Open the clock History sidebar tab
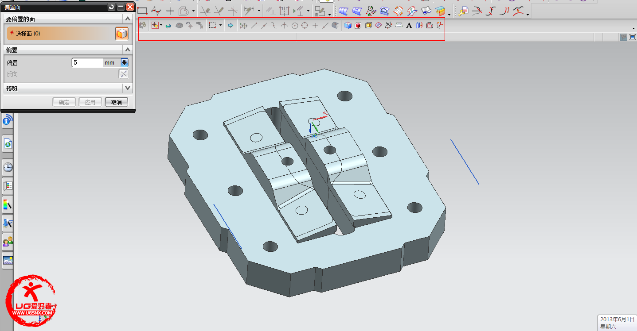 [8, 167]
